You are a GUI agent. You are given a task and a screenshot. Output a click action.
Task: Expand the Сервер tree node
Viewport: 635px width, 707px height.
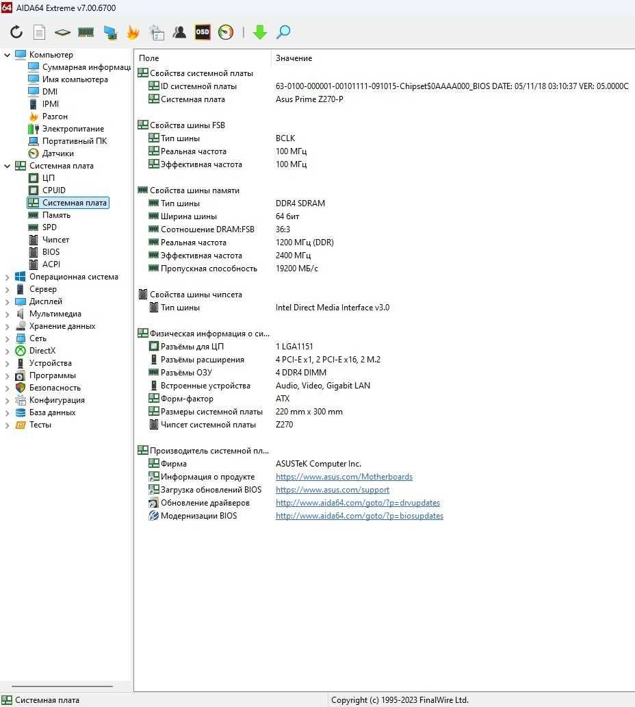[8, 290]
